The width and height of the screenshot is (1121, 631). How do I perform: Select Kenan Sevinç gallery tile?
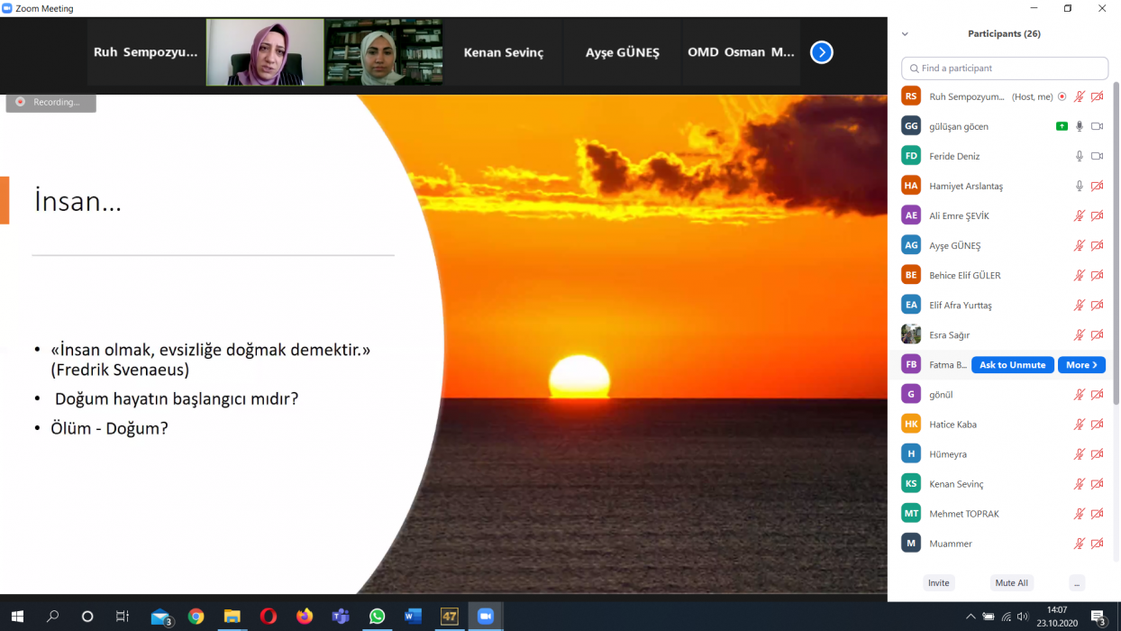(504, 52)
